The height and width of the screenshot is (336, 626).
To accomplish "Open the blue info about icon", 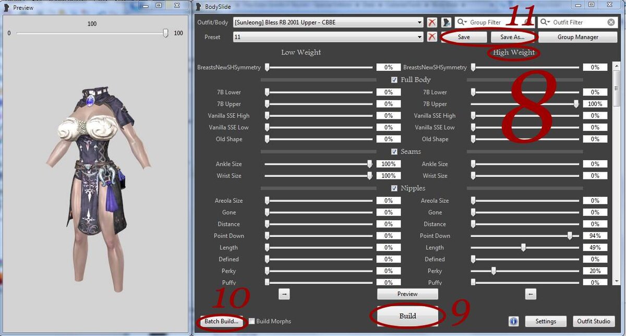I will (x=513, y=321).
